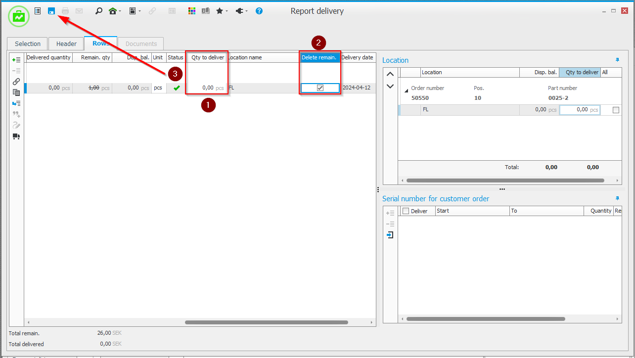This screenshot has width=635, height=358.
Task: Open the star favorites dropdown
Action: [227, 11]
